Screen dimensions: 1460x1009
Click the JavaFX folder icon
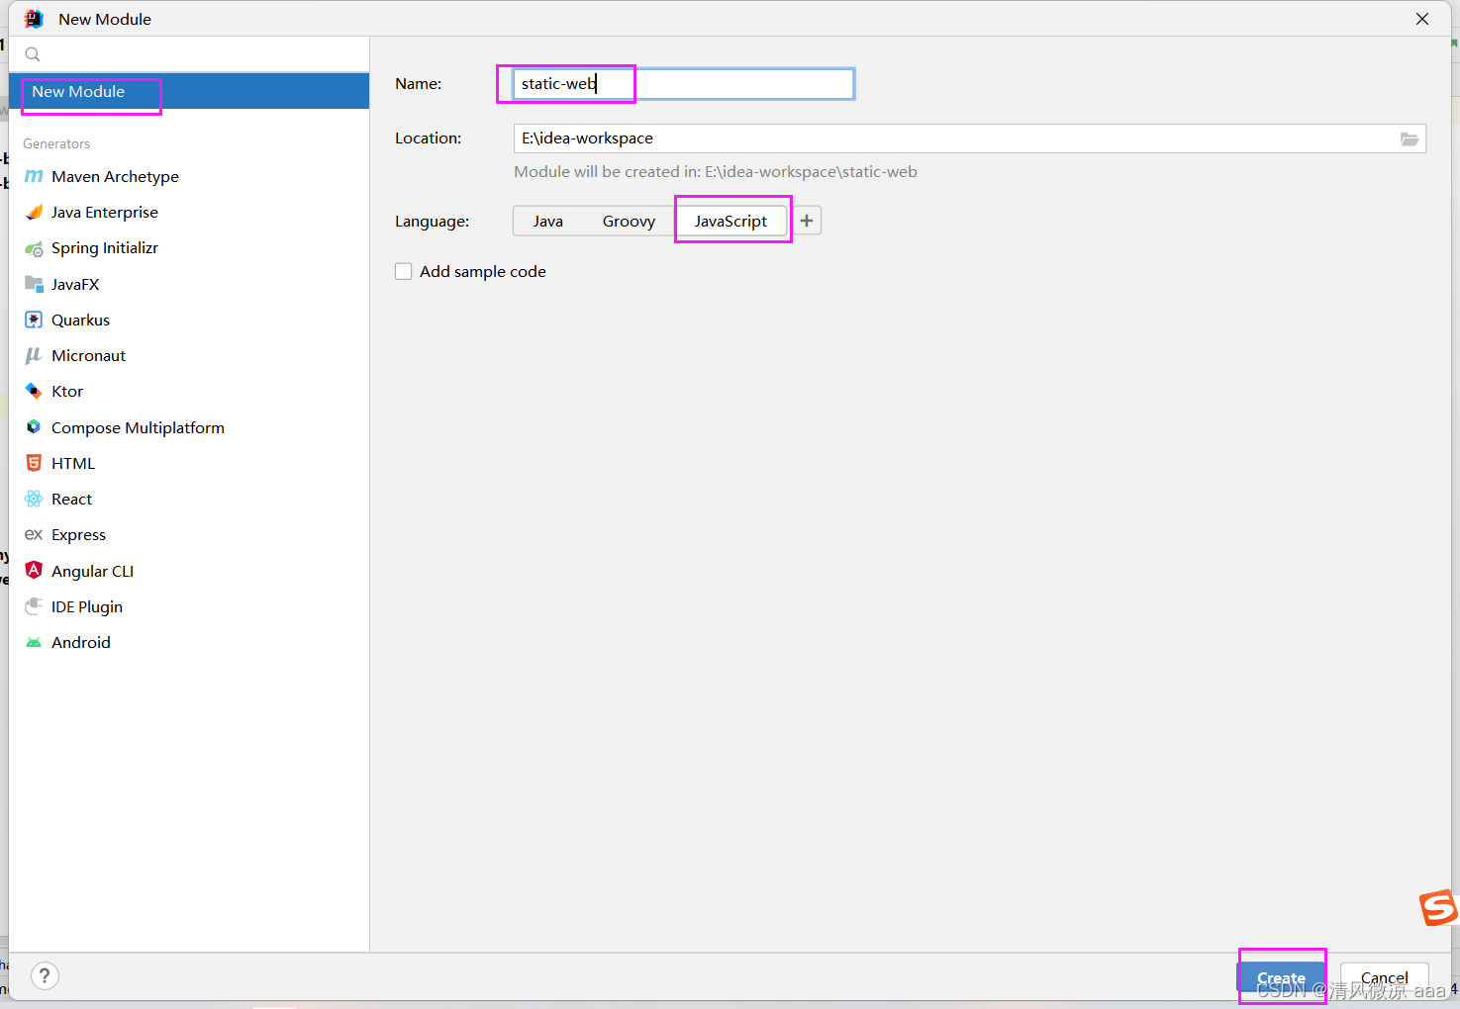click(34, 284)
